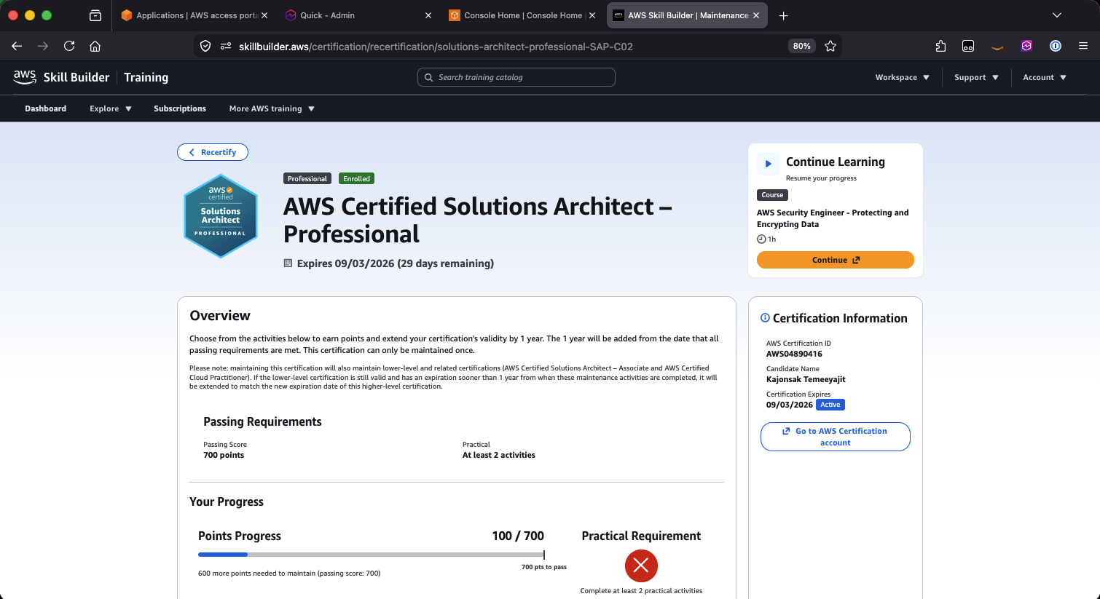The height and width of the screenshot is (599, 1100).
Task: Click the toolbar extension icon next to the puzzle piece
Action: pos(968,46)
